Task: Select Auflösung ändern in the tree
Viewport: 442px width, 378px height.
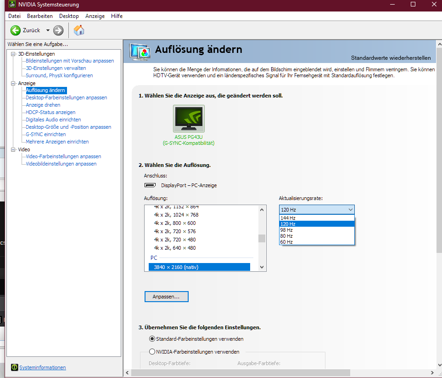Action: [x=45, y=90]
